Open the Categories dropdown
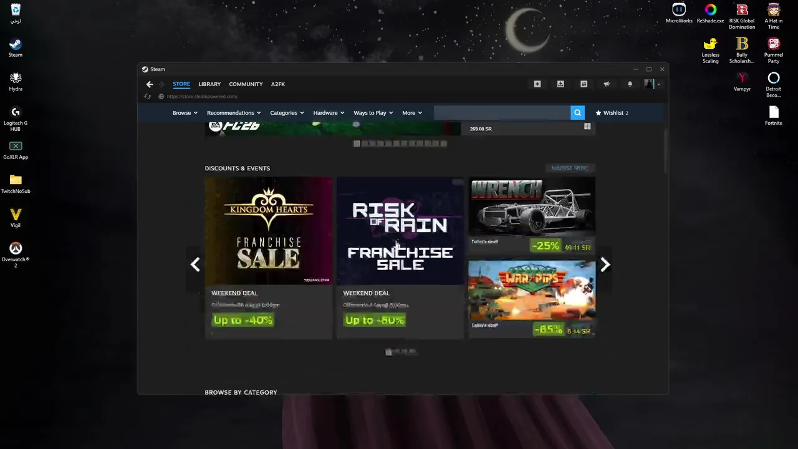 tap(287, 113)
